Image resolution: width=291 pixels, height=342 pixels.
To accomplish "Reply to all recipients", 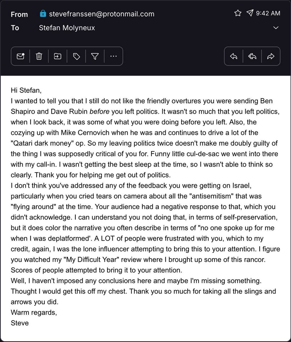I will point(252,56).
